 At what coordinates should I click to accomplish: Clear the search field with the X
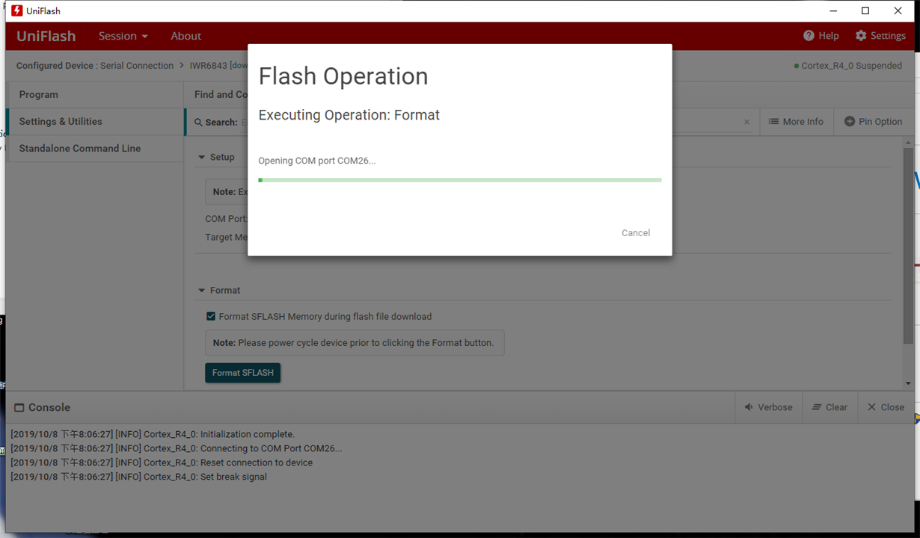tap(746, 122)
